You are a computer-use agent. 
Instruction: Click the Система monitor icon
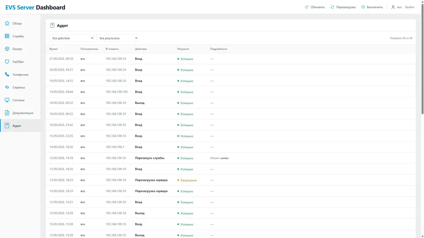click(7, 100)
